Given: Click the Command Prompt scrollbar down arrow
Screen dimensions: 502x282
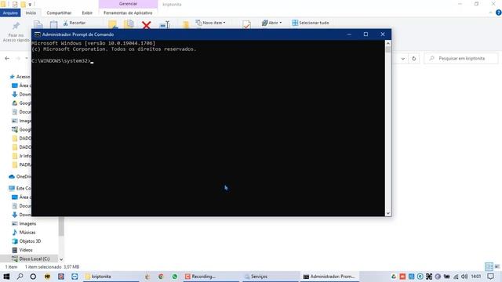Looking at the screenshot, I should point(388,213).
